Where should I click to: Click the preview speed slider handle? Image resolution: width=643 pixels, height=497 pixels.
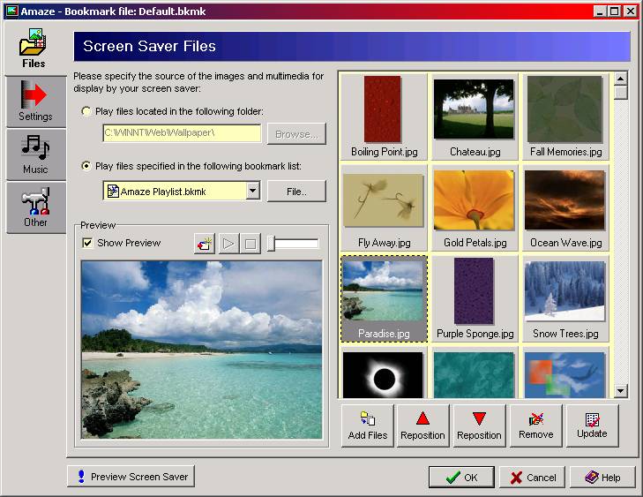click(x=271, y=243)
